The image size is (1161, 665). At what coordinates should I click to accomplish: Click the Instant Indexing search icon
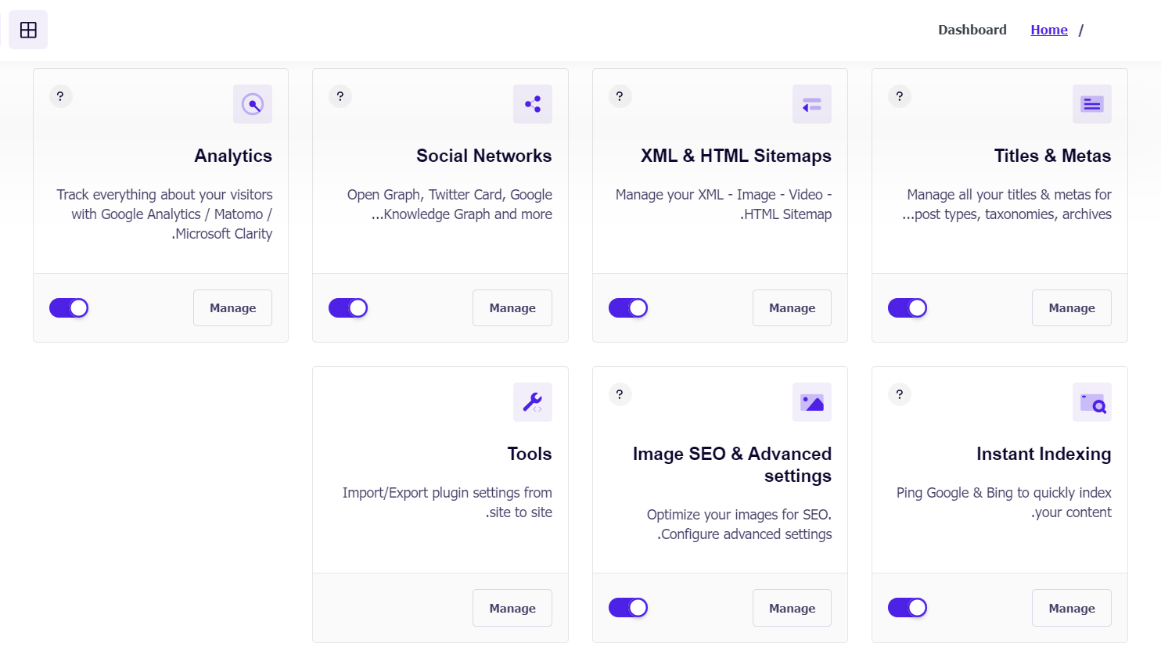coord(1092,402)
